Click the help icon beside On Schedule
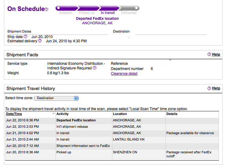The height and width of the screenshot is (167, 225). click(46, 9)
